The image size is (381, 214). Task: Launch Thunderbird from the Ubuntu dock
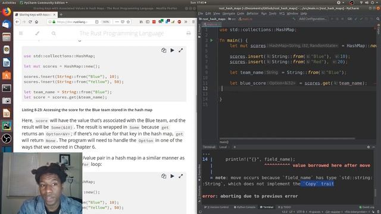coord(7,24)
